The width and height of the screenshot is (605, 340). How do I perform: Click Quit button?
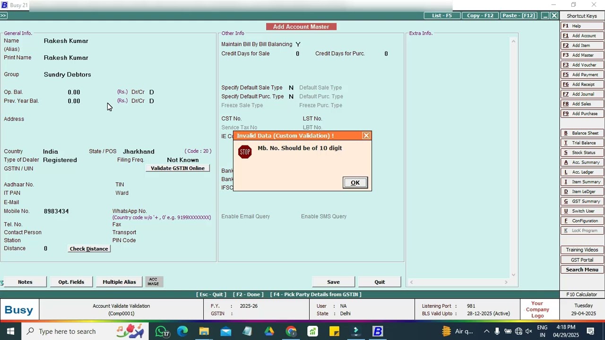tap(380, 282)
